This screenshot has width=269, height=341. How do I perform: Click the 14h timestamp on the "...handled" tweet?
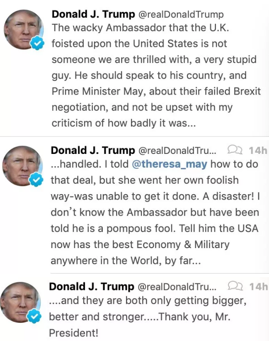pyautogui.click(x=258, y=150)
